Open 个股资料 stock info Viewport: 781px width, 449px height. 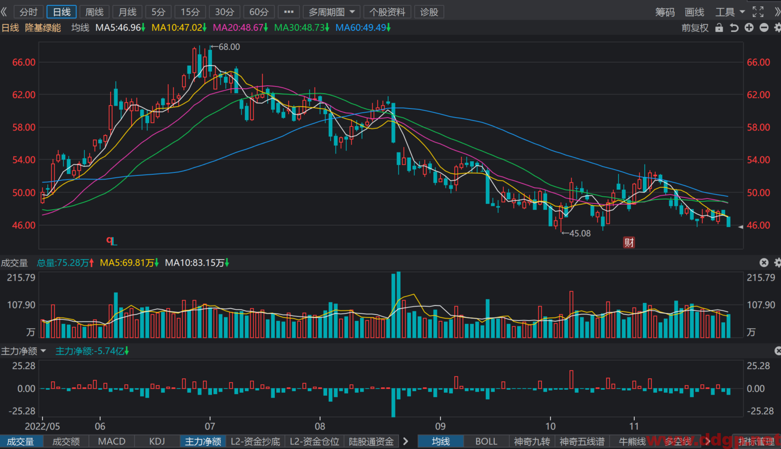point(387,12)
